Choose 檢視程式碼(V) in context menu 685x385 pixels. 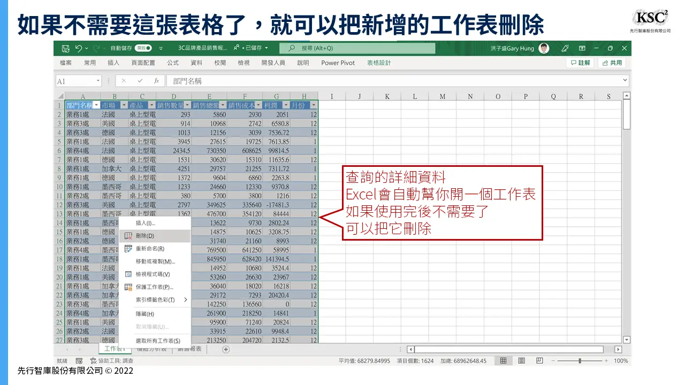155,274
